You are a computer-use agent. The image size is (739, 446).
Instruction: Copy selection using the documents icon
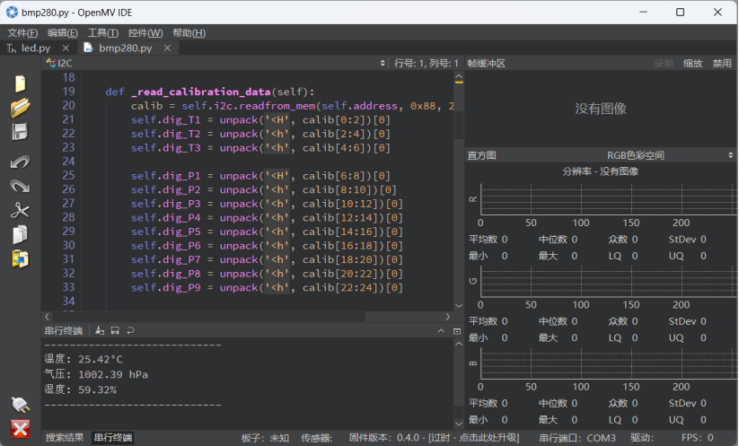[x=20, y=234]
